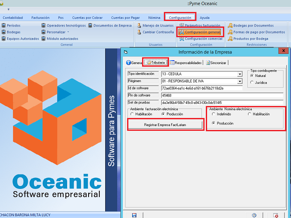This screenshot has height=218, width=291.
Task: Open Períodos in the General ribbon group
Action: click(11, 25)
